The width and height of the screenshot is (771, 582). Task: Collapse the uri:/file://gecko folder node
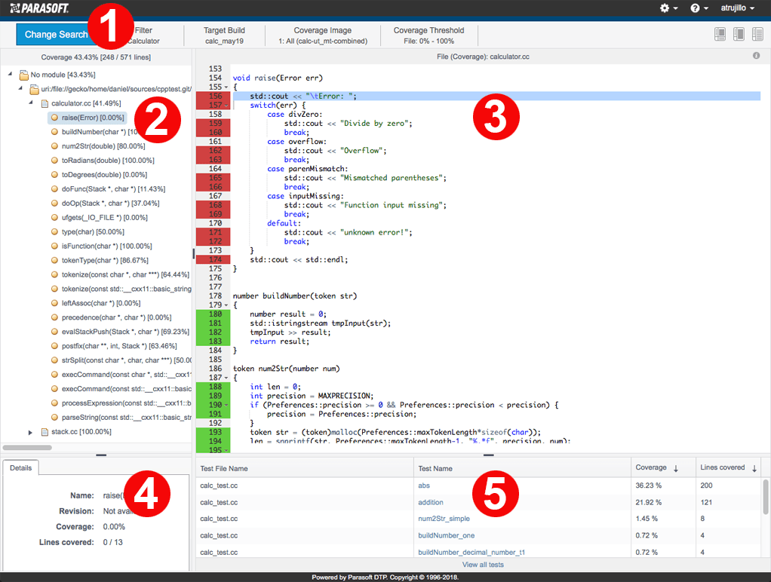pyautogui.click(x=20, y=88)
